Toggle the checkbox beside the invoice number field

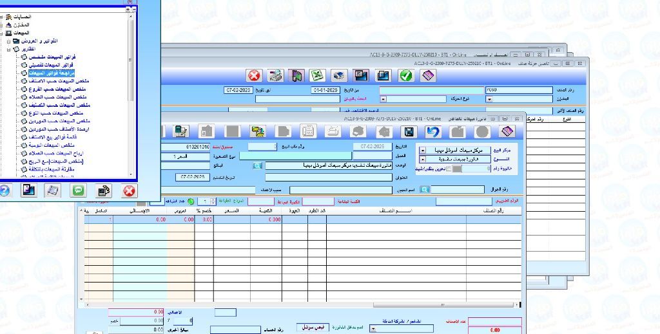[449, 169]
